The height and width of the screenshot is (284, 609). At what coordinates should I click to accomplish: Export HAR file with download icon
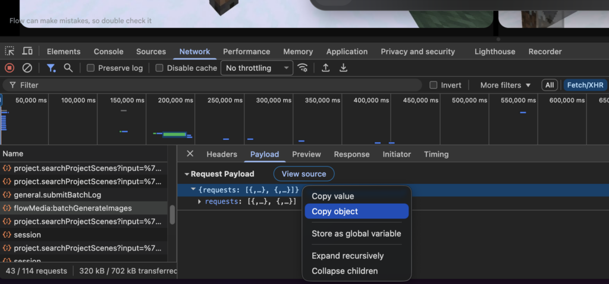point(343,68)
